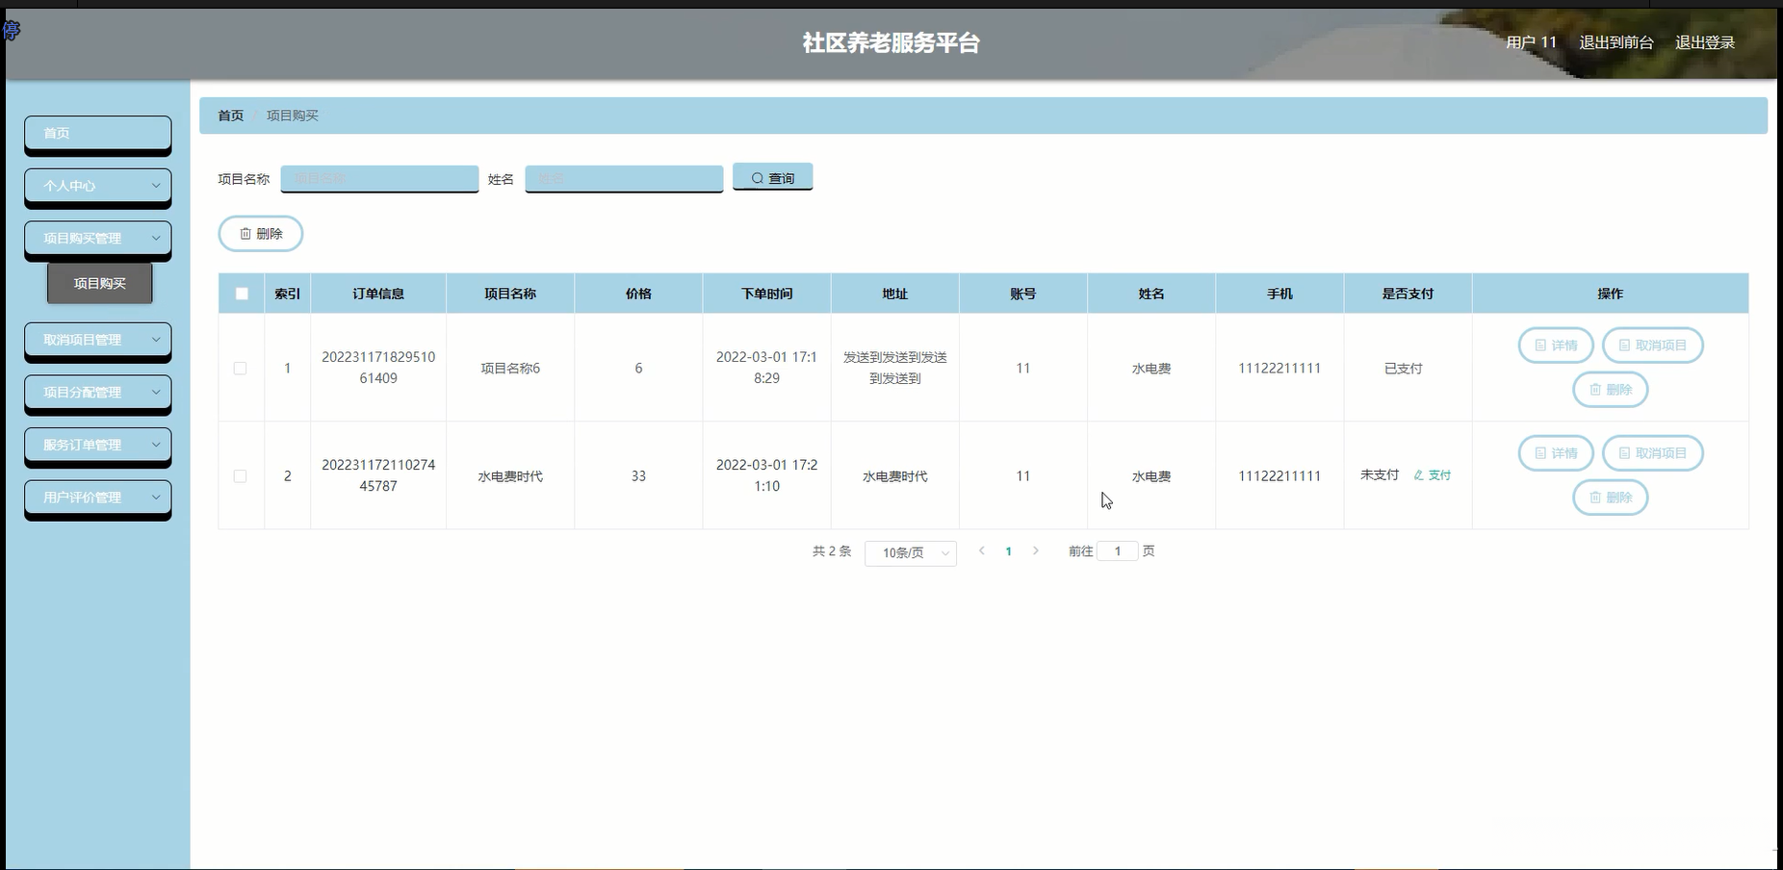The image size is (1783, 870).
Task: Select page number 1 in pagination
Action: (1008, 551)
